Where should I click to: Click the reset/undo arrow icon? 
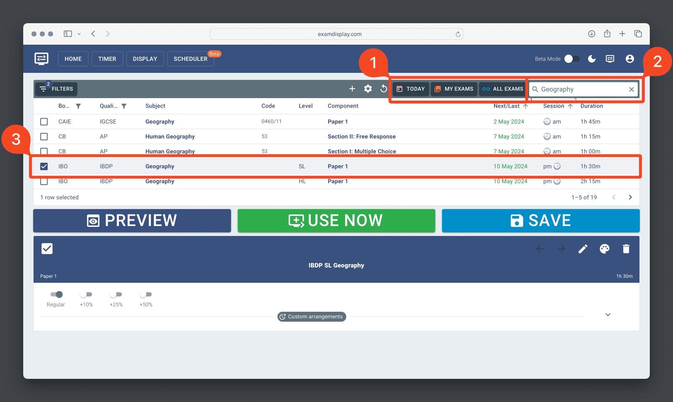click(383, 89)
